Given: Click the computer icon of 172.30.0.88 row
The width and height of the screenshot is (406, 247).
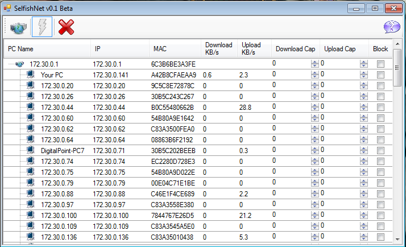Looking at the screenshot, I should tap(31, 194).
